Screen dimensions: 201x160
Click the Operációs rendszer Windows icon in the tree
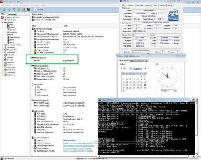tap(5, 45)
